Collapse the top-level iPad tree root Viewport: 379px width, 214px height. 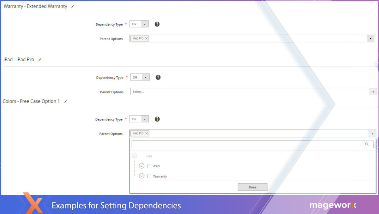coord(135,156)
